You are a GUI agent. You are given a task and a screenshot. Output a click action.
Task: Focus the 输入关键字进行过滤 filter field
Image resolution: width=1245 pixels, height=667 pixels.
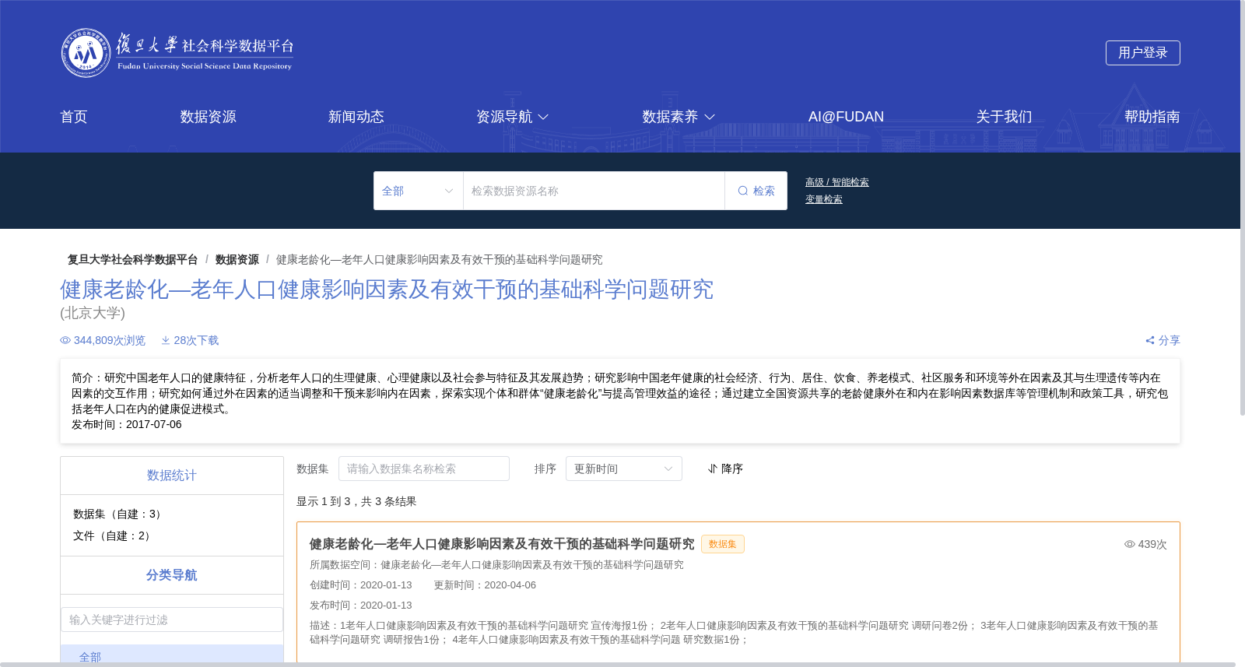(x=172, y=620)
